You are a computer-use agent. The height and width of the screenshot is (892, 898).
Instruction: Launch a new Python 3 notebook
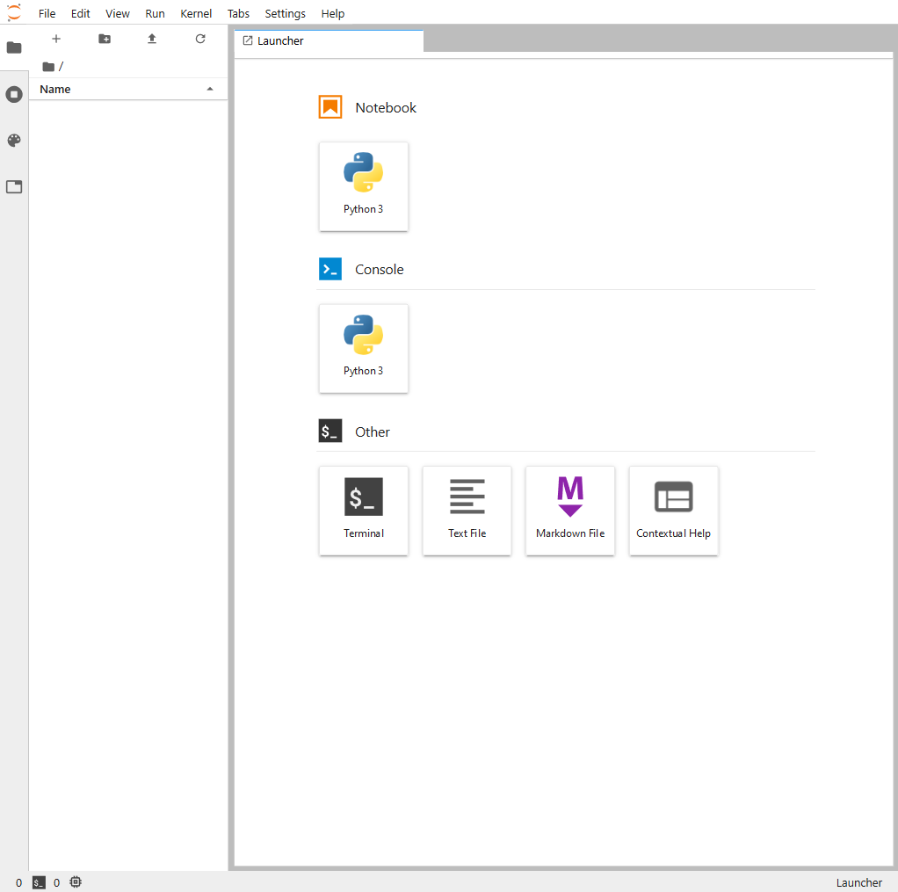363,186
